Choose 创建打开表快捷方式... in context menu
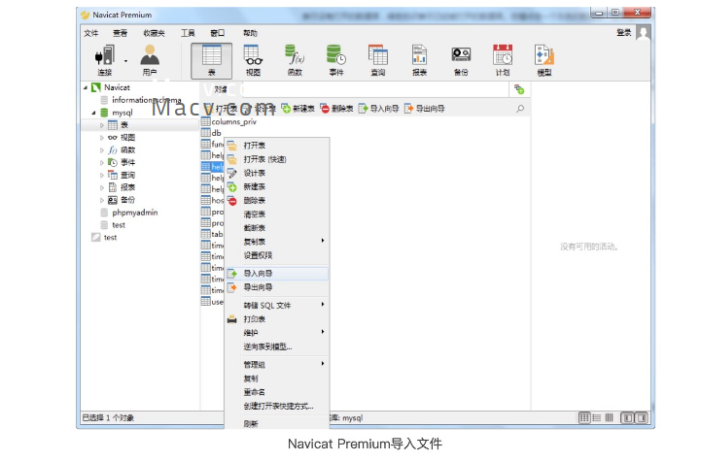Screen dimensions: 701x462 click(277, 407)
